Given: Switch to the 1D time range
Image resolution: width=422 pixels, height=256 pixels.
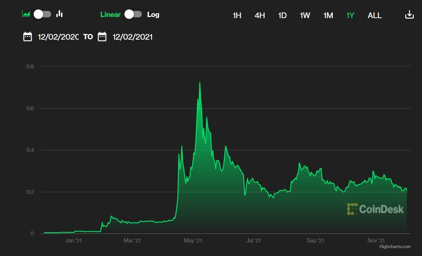Looking at the screenshot, I should coord(282,15).
